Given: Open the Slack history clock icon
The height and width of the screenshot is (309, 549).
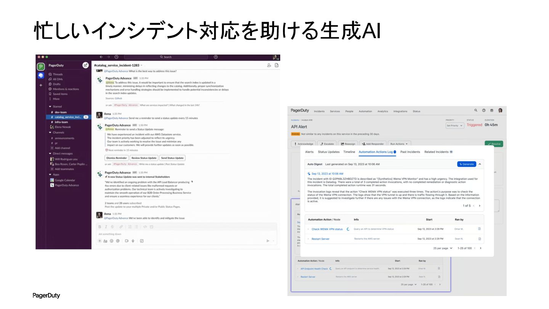Looking at the screenshot, I should [116, 57].
